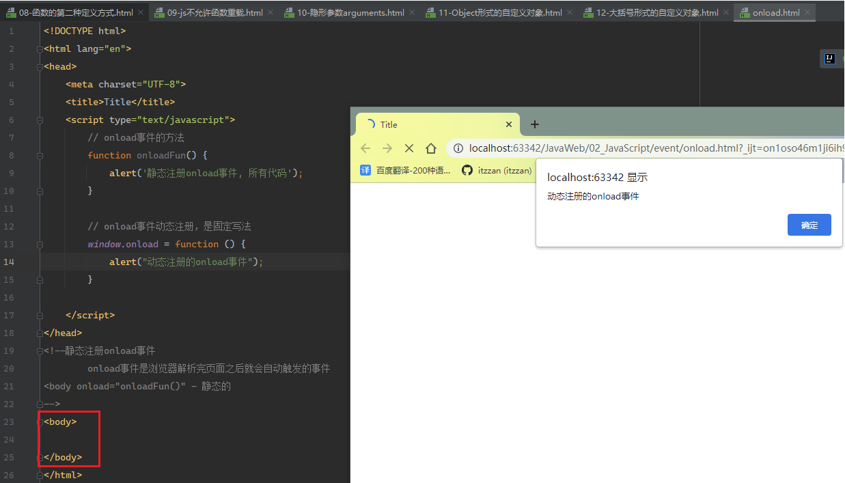
Task: Click the dialog message 动态注册的onload事件
Action: click(593, 197)
